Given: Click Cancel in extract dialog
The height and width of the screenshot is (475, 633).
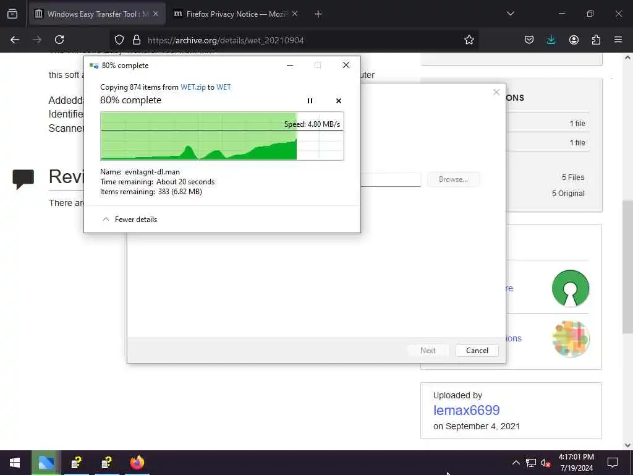Looking at the screenshot, I should [477, 350].
